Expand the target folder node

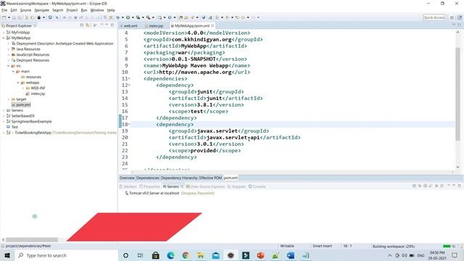coord(8,99)
